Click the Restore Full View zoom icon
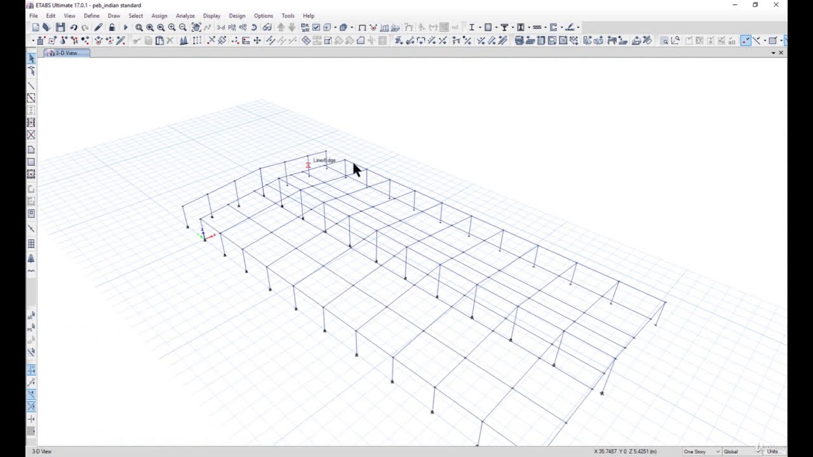Screen dimensions: 813x457 pos(150,27)
